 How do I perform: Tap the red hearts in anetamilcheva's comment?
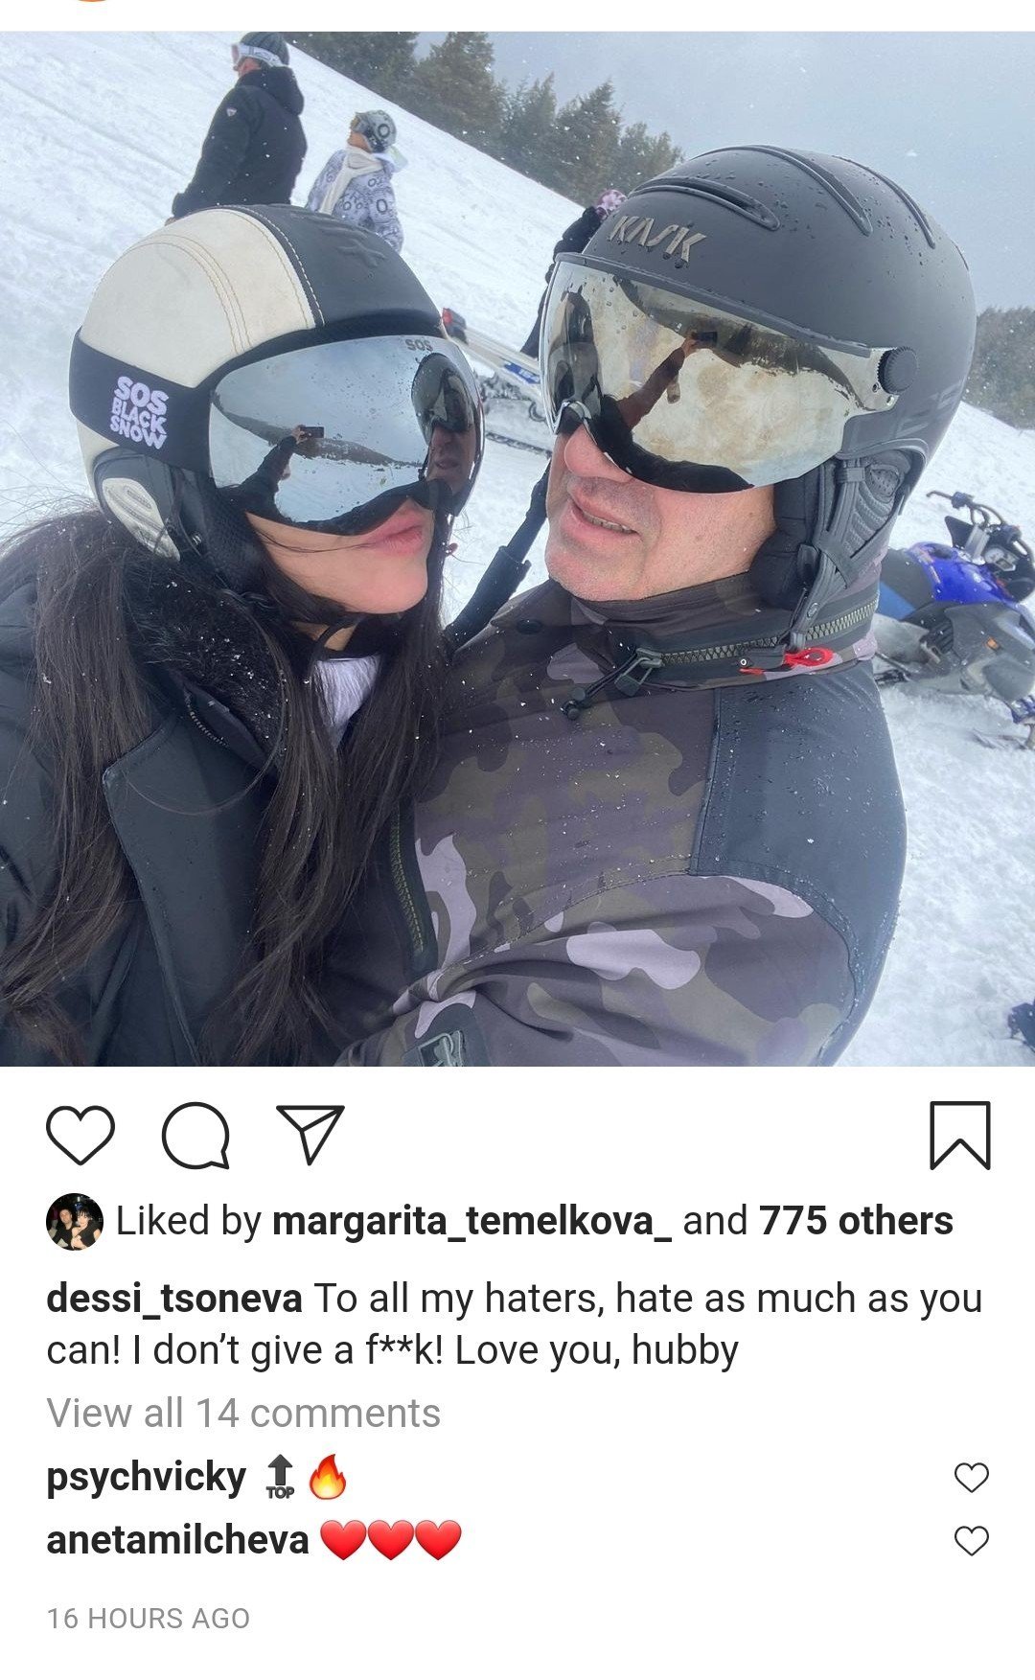pyautogui.click(x=390, y=1540)
